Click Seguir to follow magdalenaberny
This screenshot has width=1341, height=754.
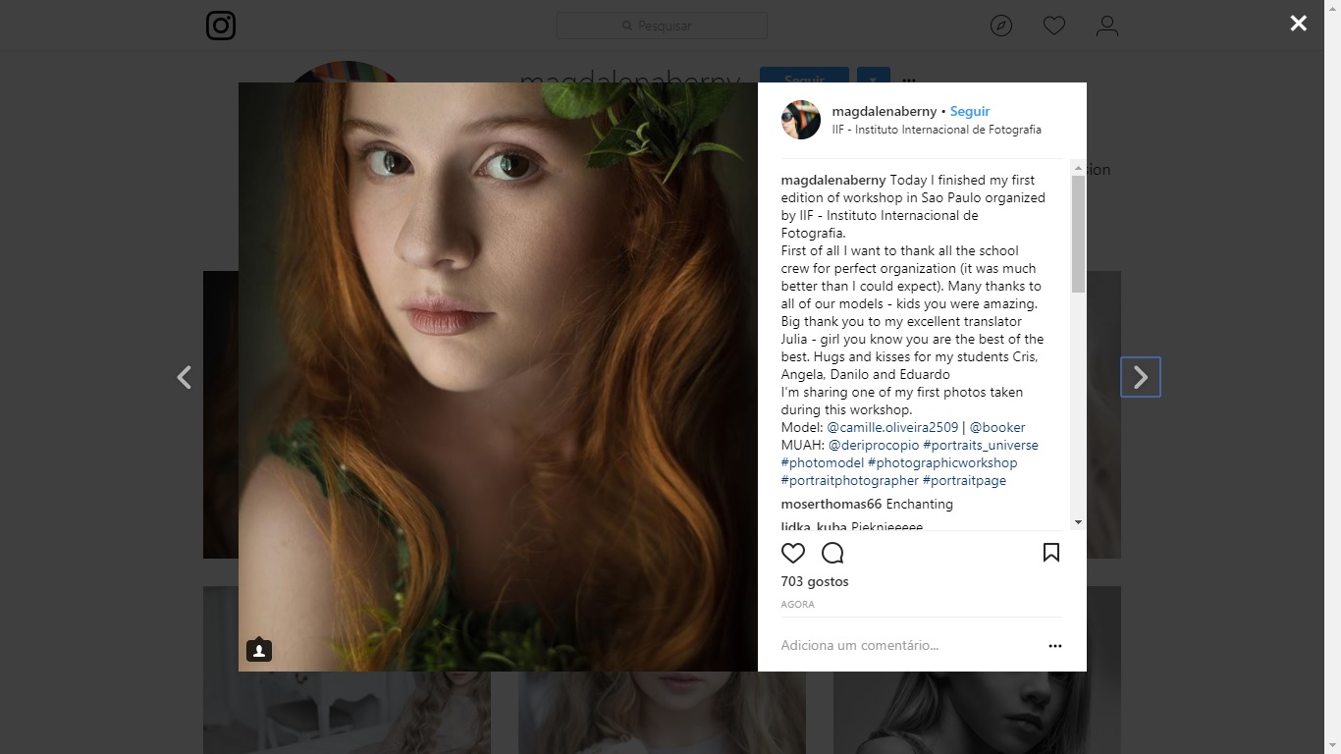[969, 112]
